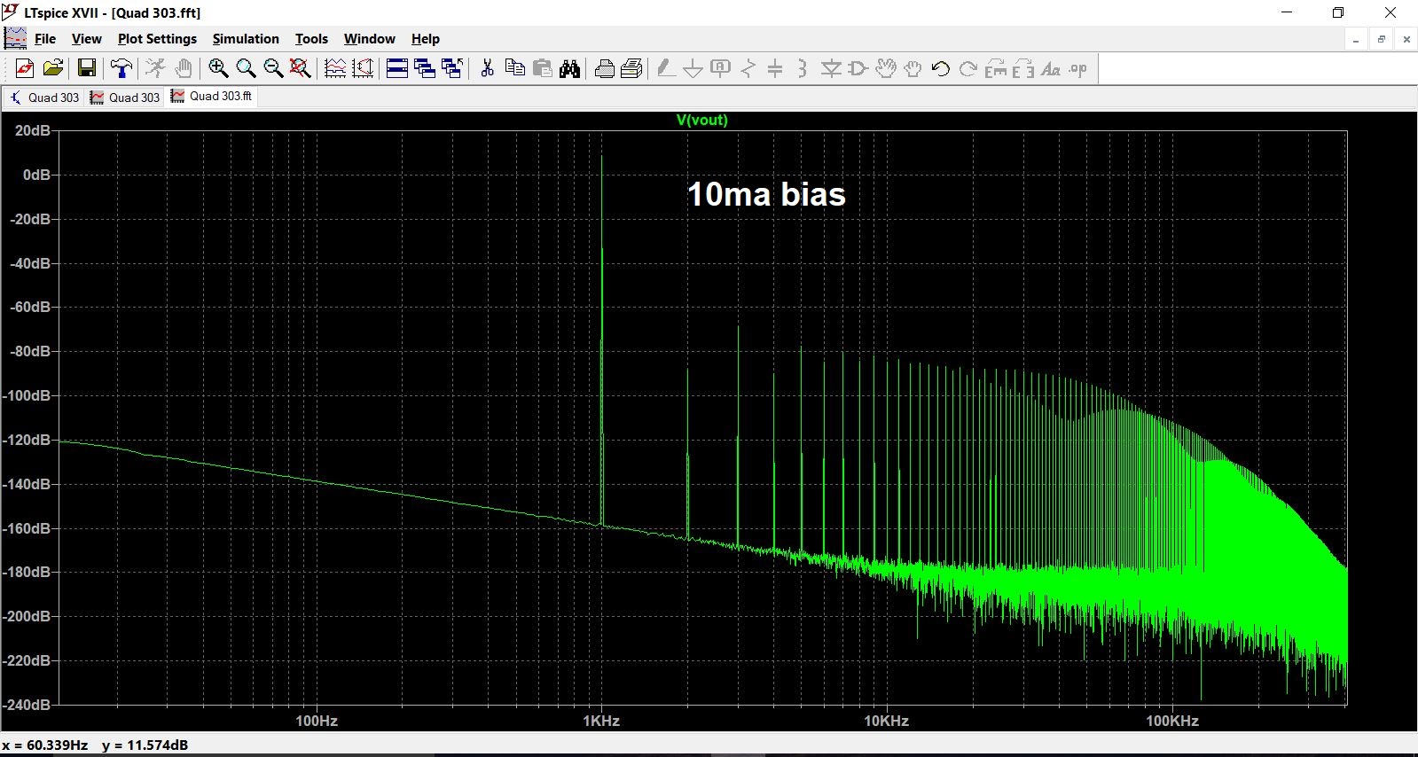1418x757 pixels.
Task: Open the Help menu
Action: point(426,39)
